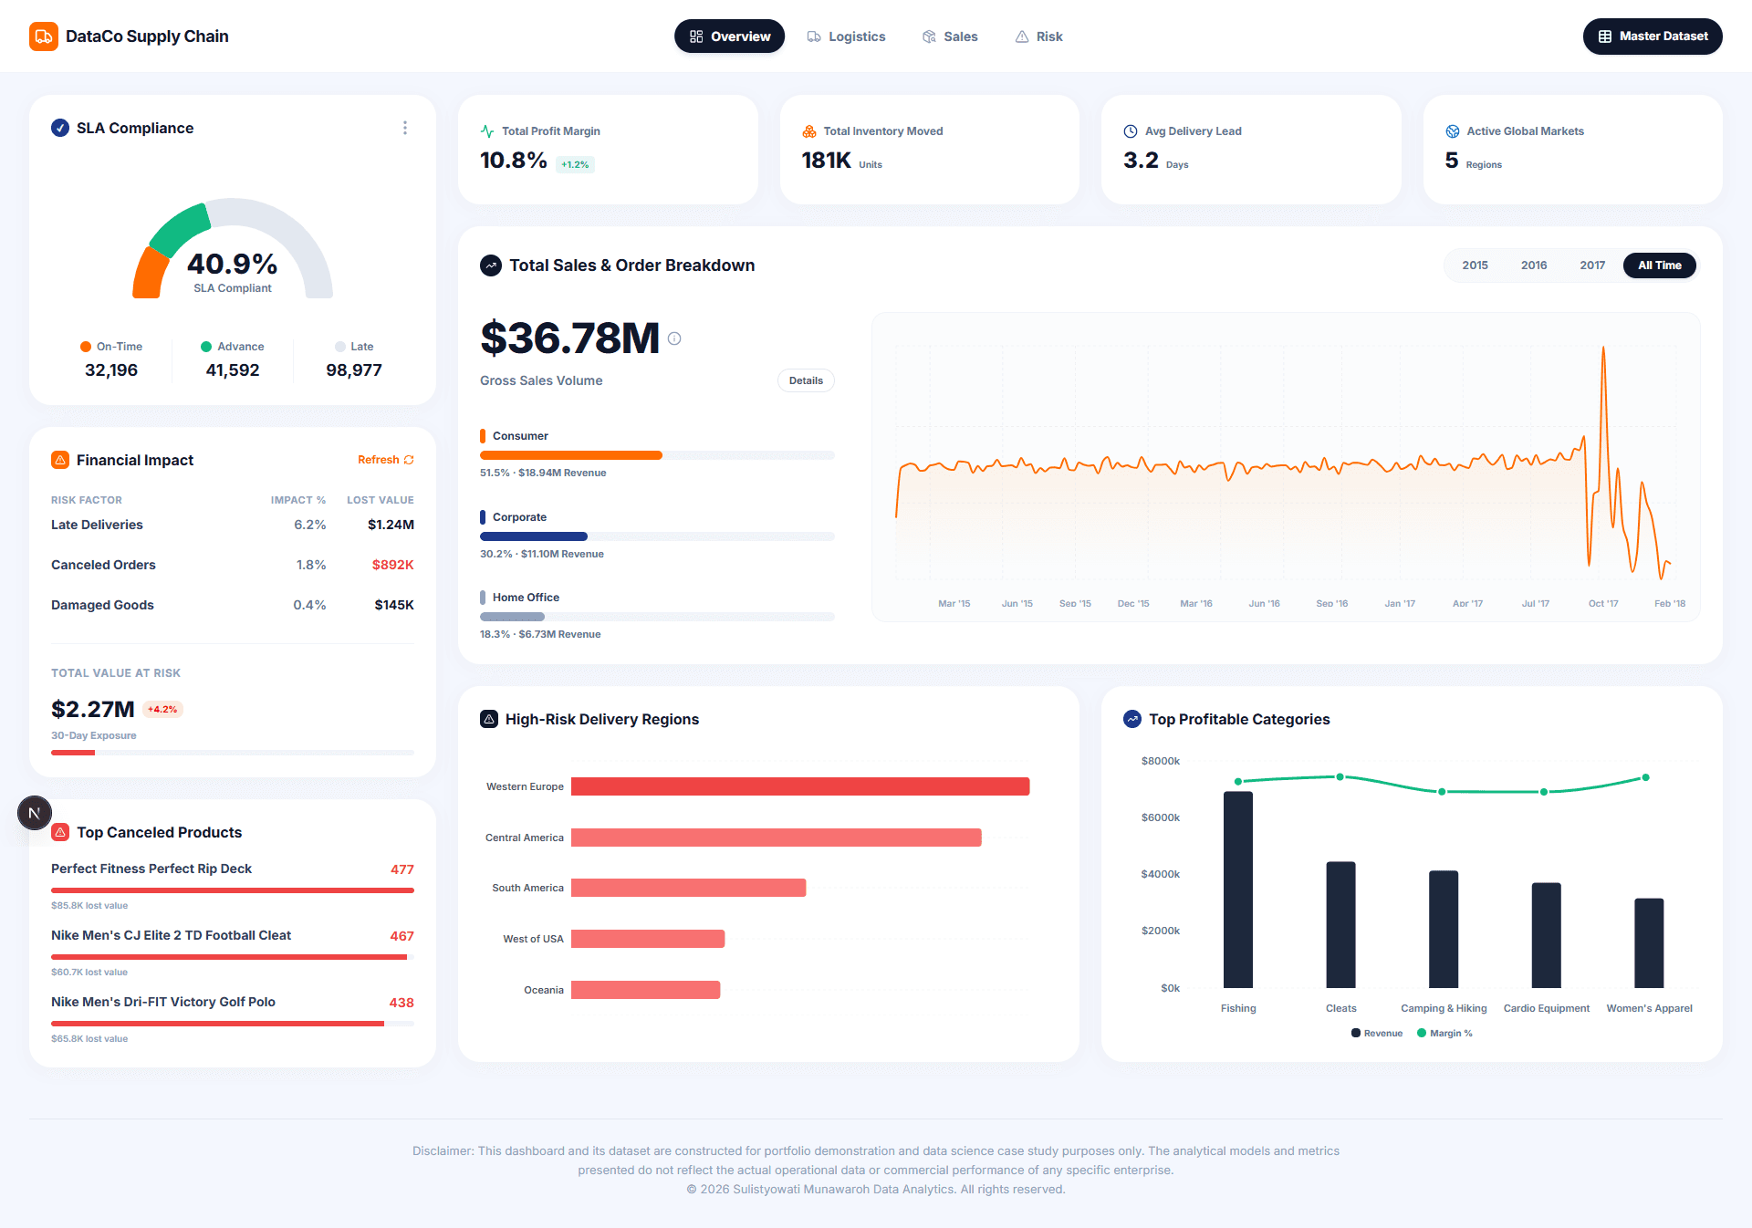The height and width of the screenshot is (1228, 1752).
Task: Open the SLA Compliance three-dot menu
Action: [405, 128]
